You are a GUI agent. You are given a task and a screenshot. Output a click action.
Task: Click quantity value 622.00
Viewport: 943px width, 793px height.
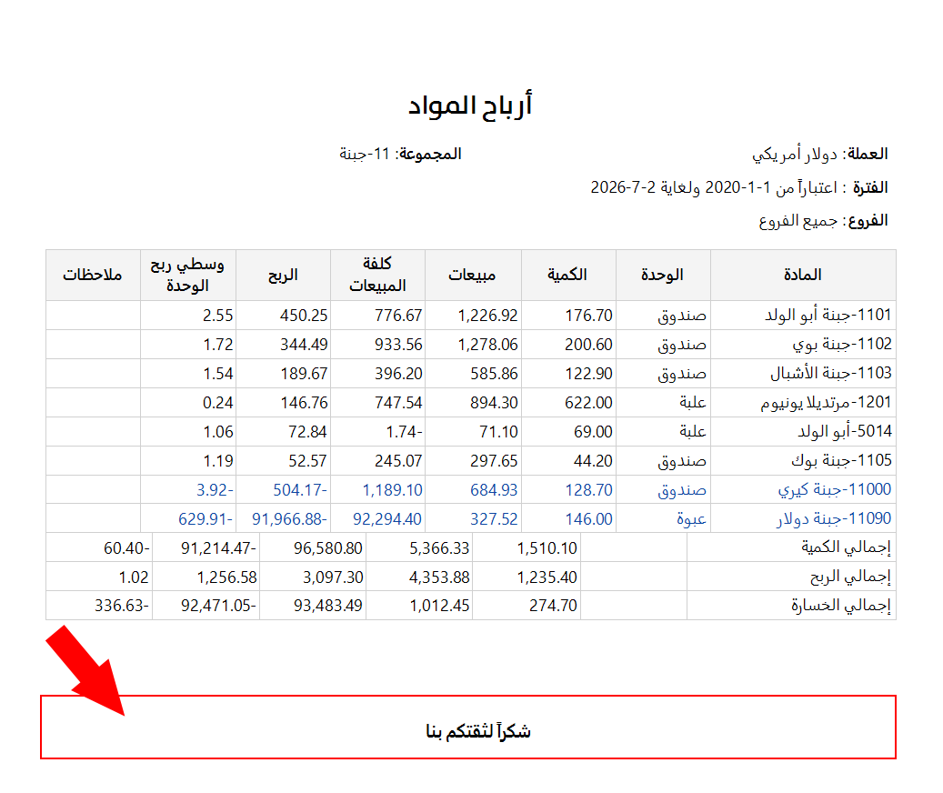pyautogui.click(x=588, y=403)
